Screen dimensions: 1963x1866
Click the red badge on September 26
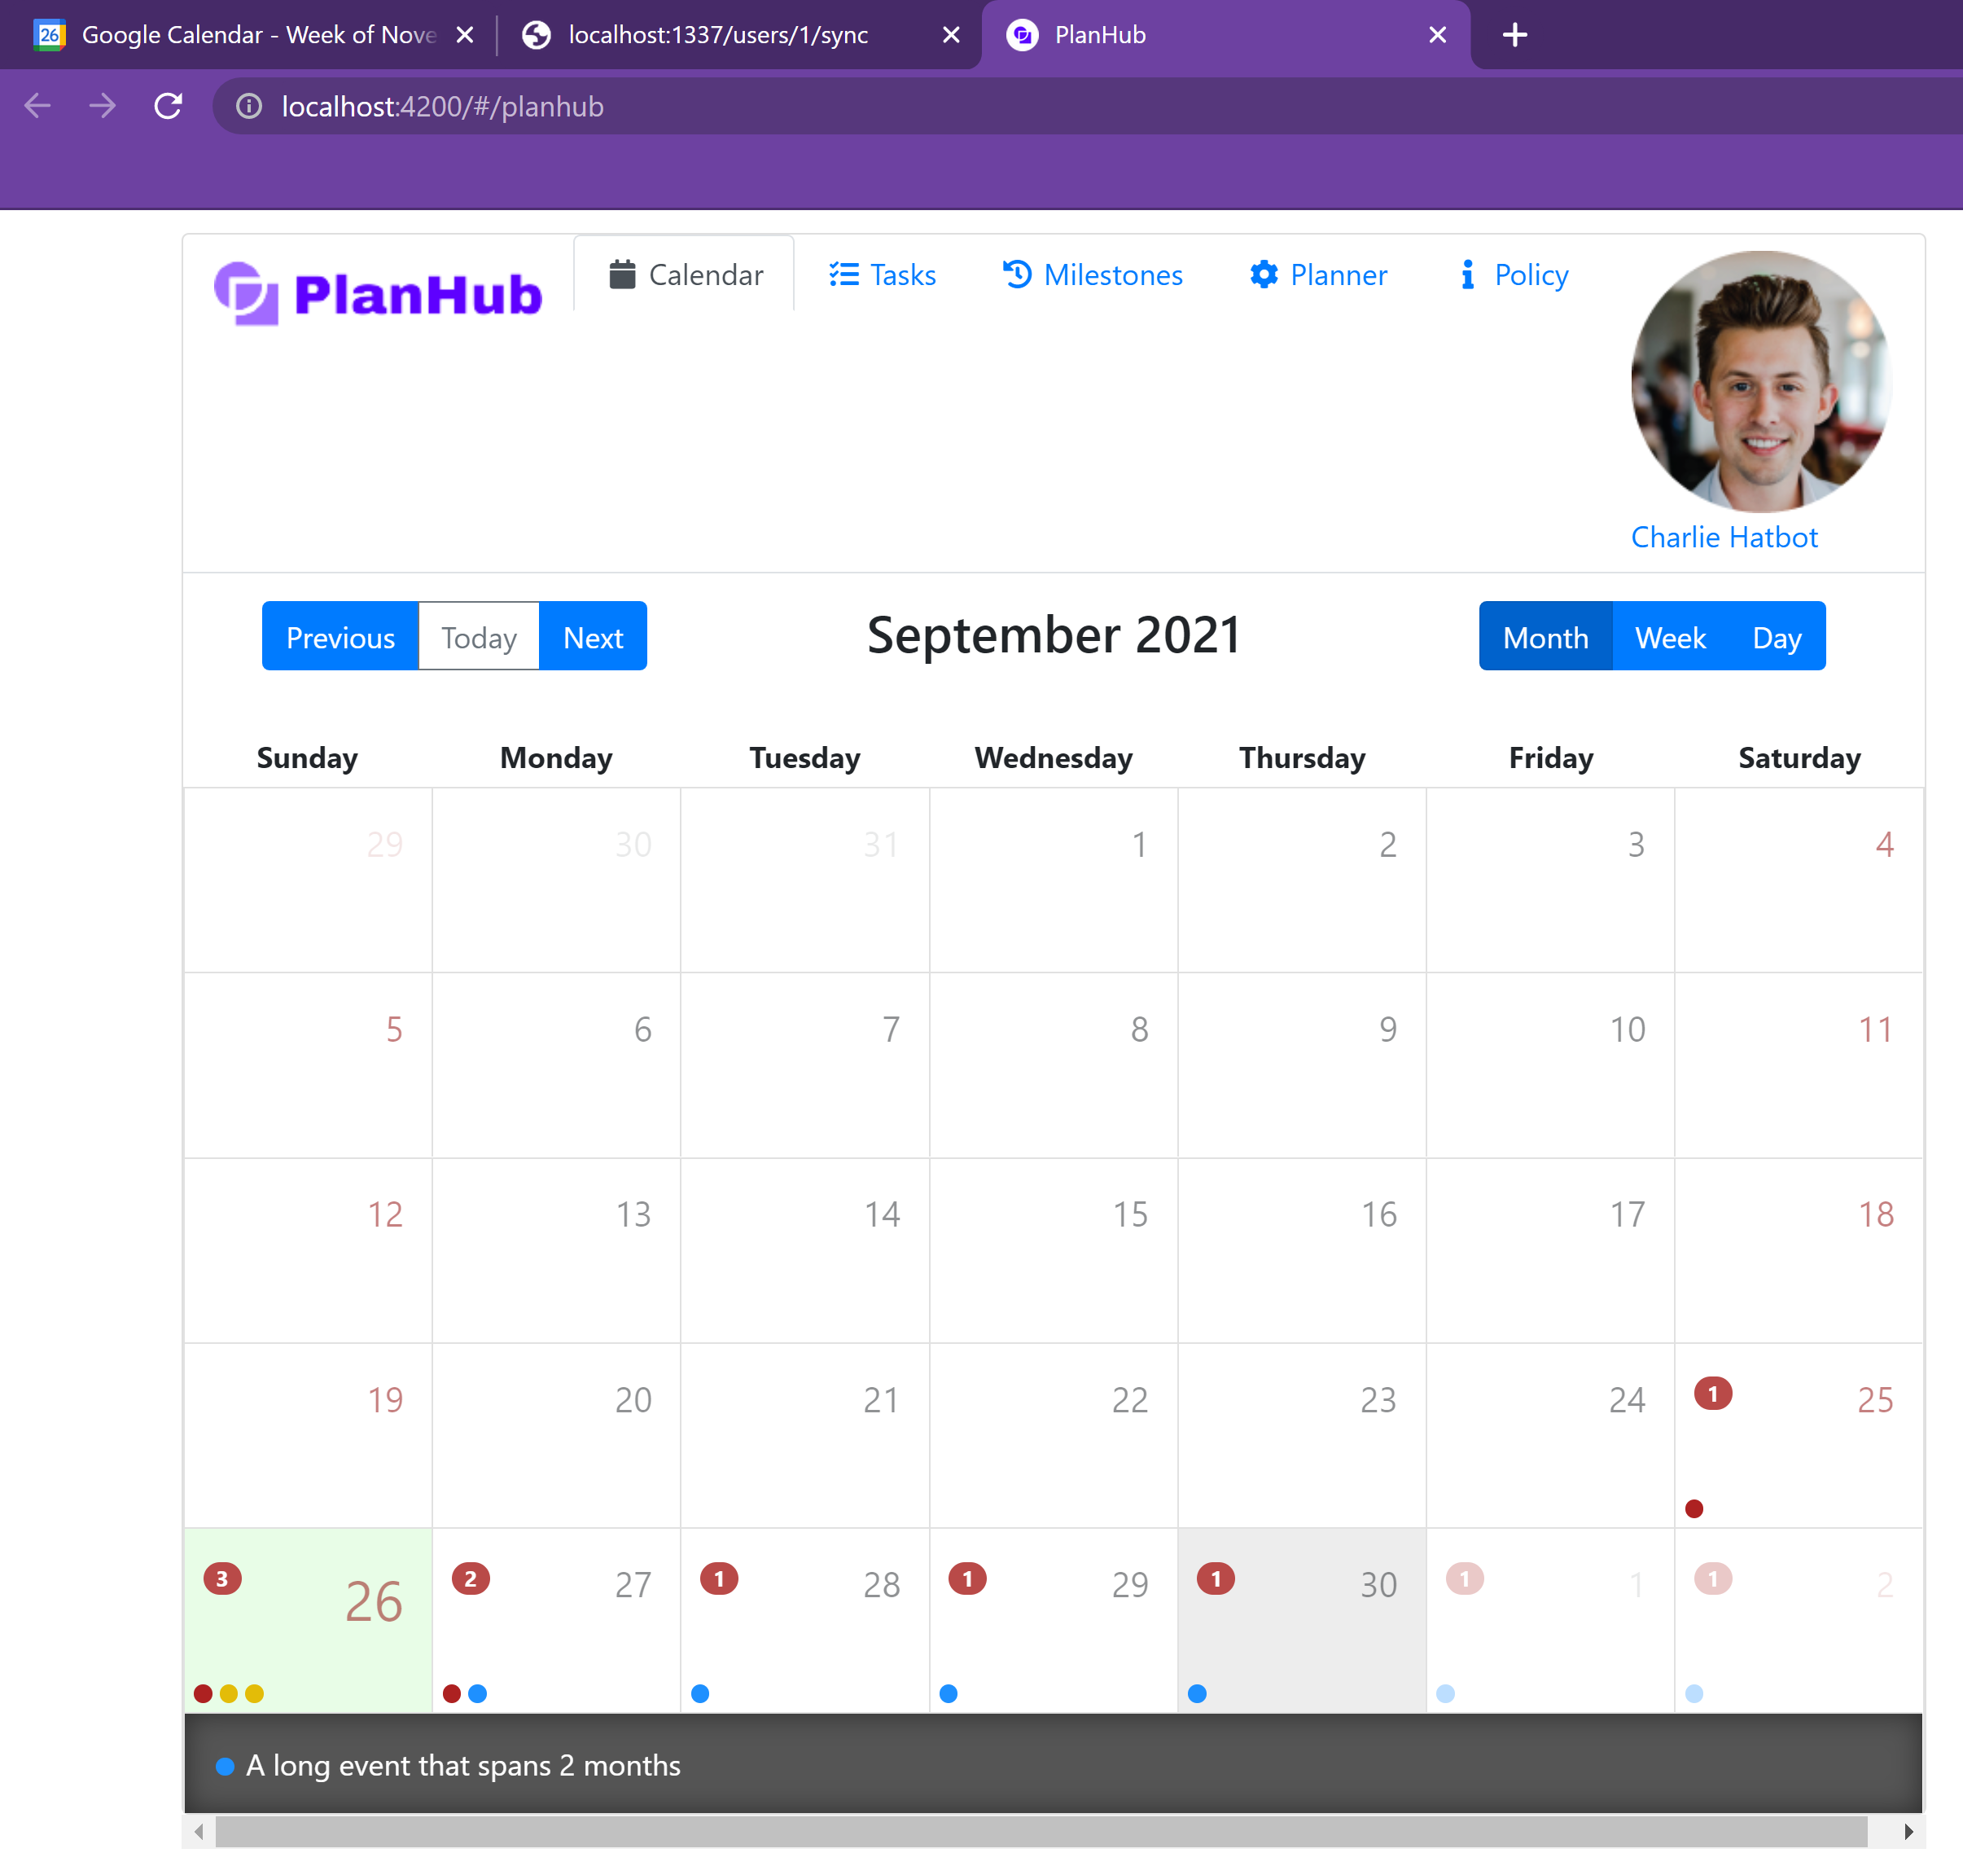tap(221, 1578)
